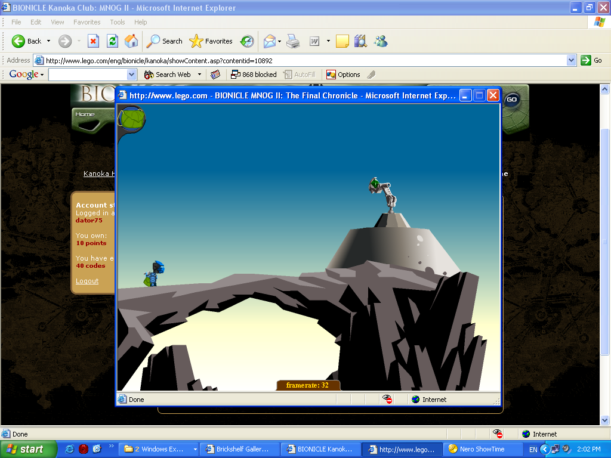Click the scroll up arrow of main page
Screen dimensions: 611x458
[x=605, y=89]
